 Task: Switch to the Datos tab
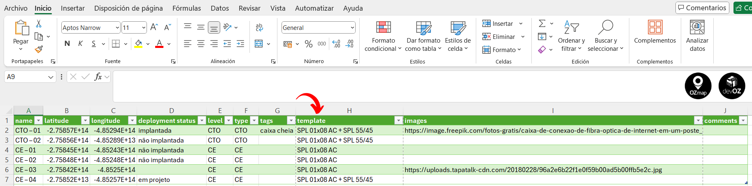220,8
